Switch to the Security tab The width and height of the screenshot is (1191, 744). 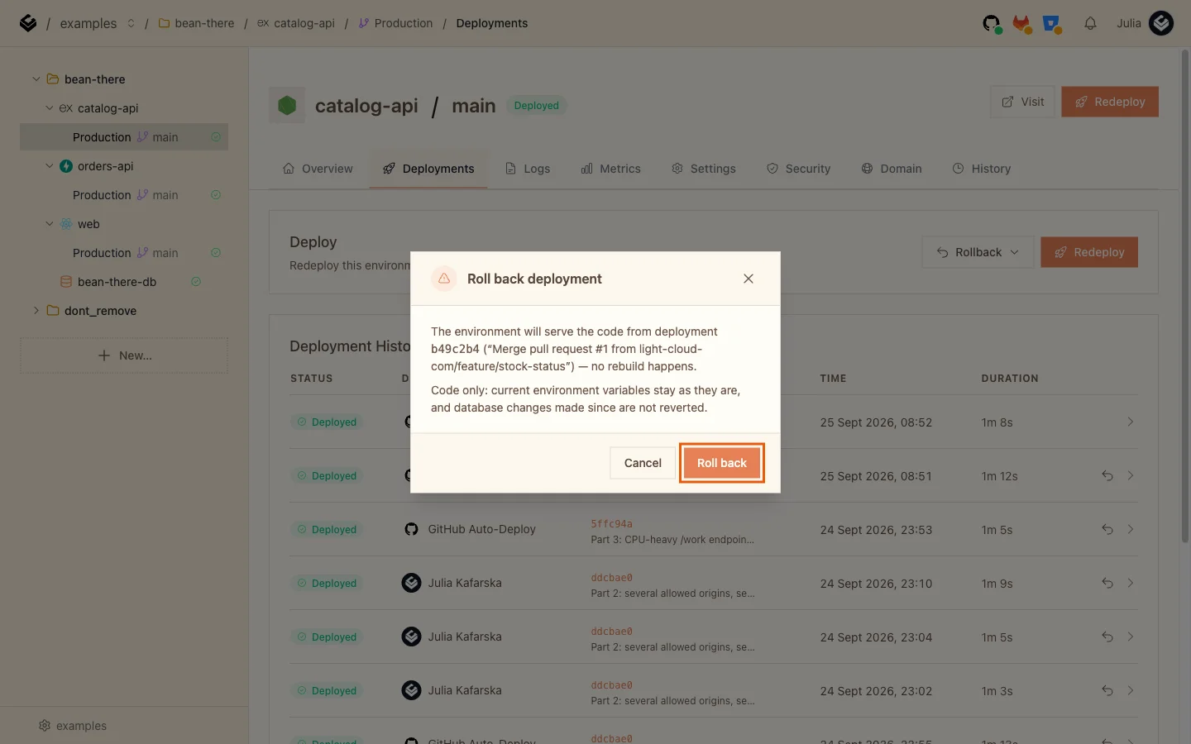point(799,169)
